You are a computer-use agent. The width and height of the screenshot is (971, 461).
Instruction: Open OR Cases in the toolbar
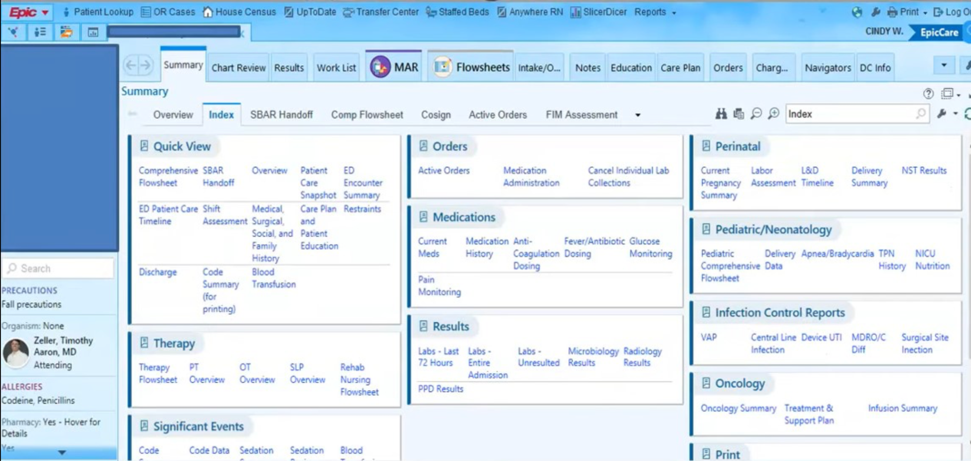[168, 12]
